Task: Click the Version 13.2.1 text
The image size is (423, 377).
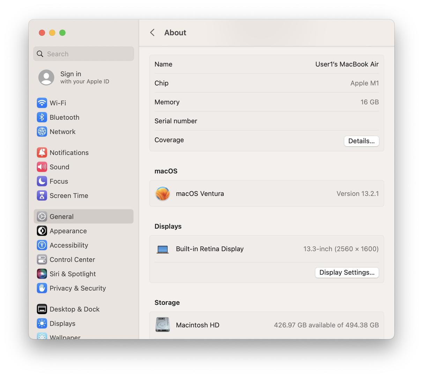Action: click(x=357, y=193)
